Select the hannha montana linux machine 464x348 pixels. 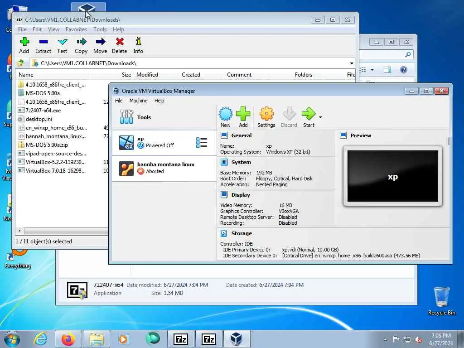click(x=164, y=168)
